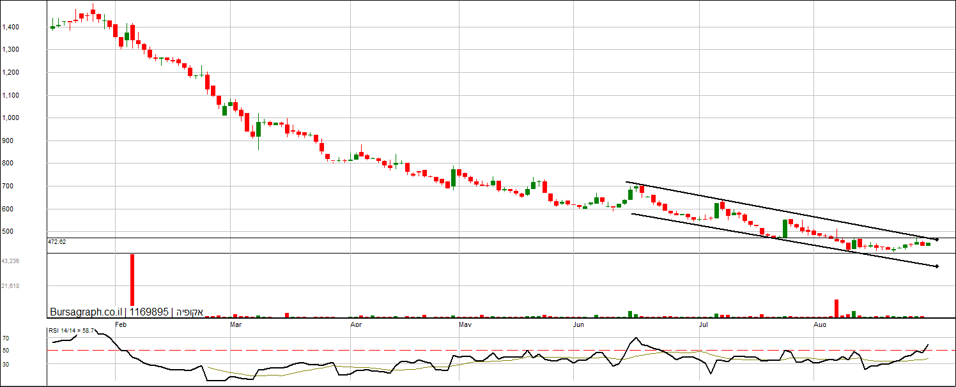Viewport: 956px width, 387px height.
Task: Click the 1,400 price axis label
Action: [11, 27]
